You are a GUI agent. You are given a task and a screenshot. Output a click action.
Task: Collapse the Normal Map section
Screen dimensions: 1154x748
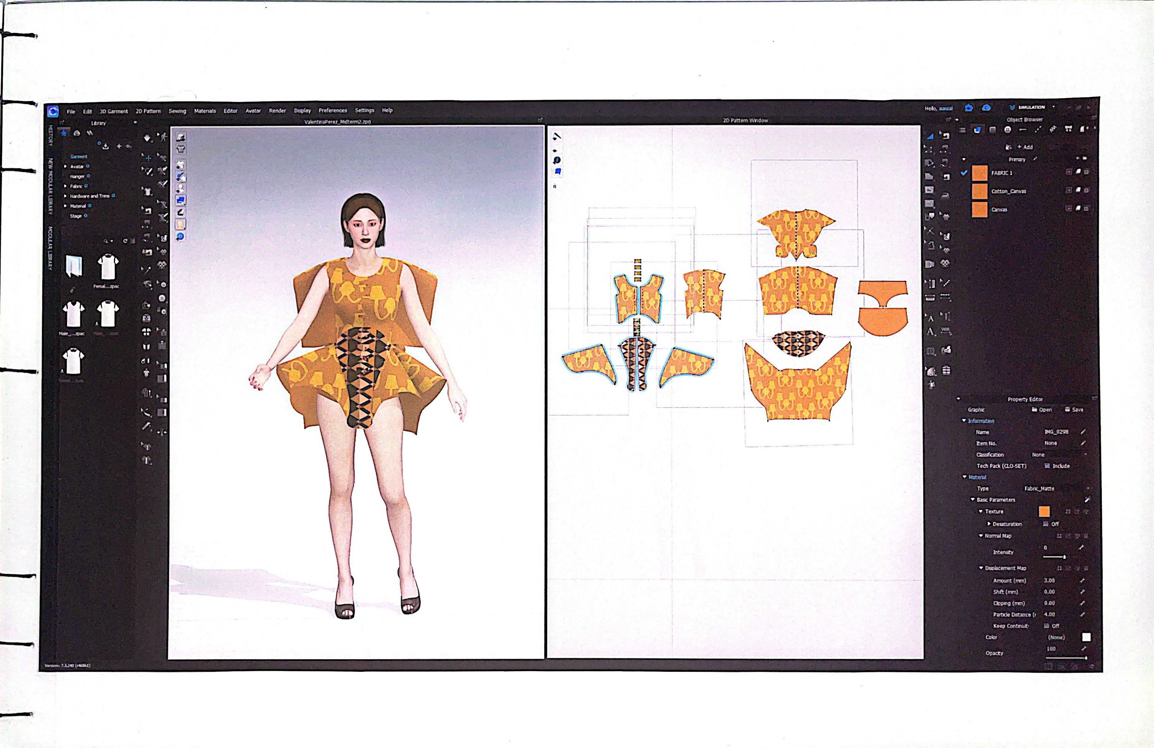(980, 536)
